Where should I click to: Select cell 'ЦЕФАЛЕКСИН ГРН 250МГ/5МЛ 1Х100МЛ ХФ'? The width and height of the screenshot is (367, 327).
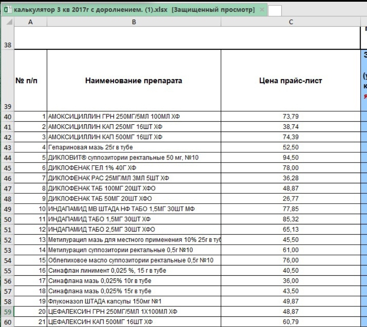pyautogui.click(x=134, y=312)
